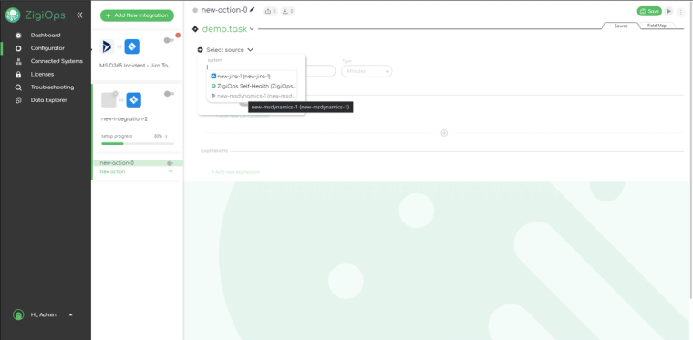
Task: Click Jira icon on new-integration-2 card
Action: tap(133, 99)
